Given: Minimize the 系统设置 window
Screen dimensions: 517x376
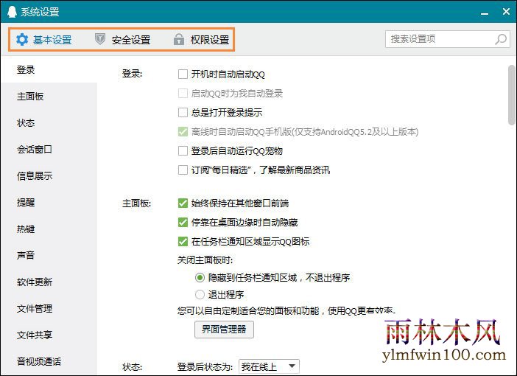Looking at the screenshot, I should click(x=485, y=13).
